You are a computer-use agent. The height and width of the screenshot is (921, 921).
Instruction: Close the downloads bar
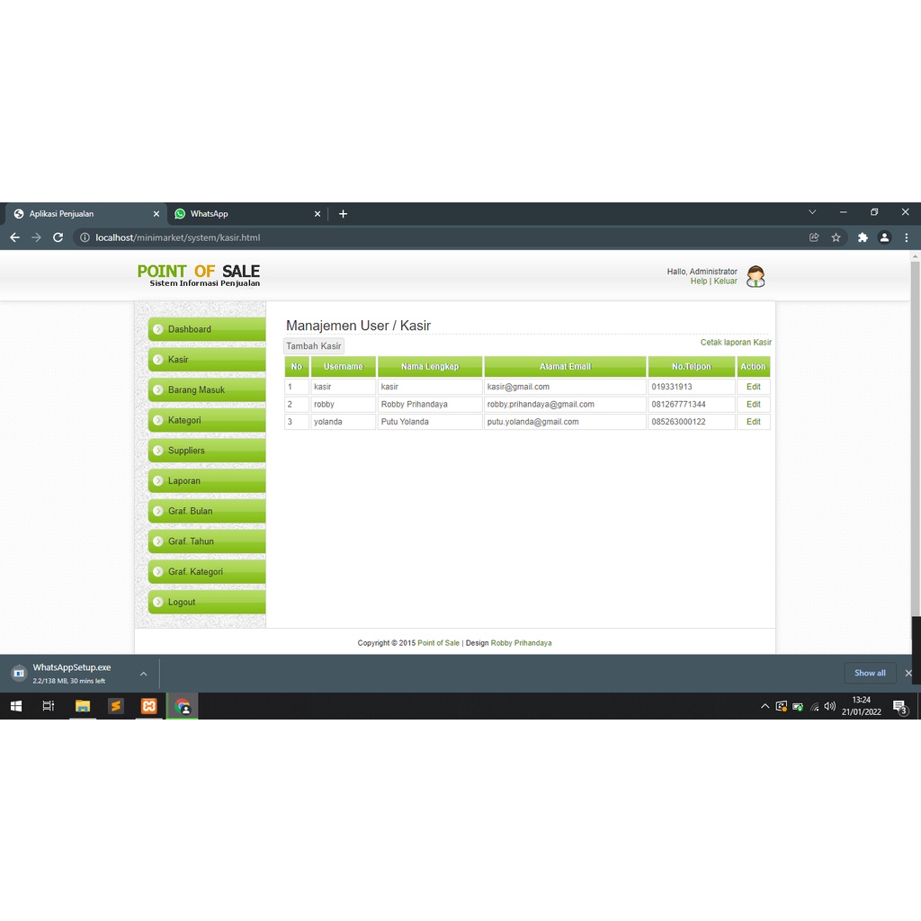click(x=908, y=673)
